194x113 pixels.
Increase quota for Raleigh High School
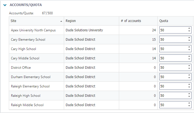(x=189, y=94)
